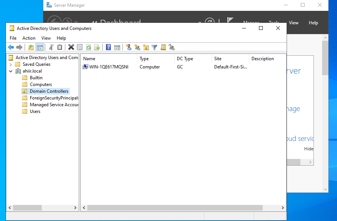The image size is (337, 221).
Task: Click the Server Manager title bar icon
Action: coord(49,5)
